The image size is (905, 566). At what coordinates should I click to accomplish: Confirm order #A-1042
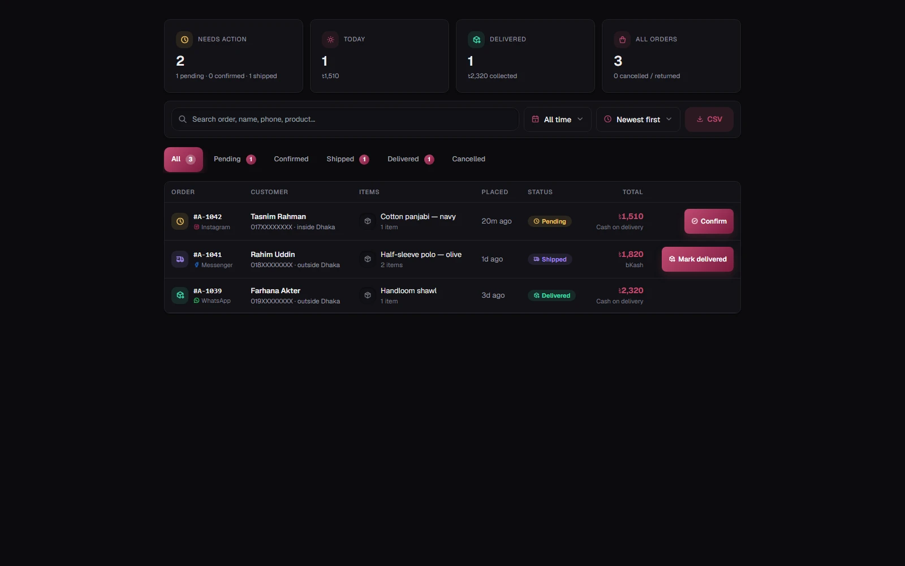click(709, 221)
